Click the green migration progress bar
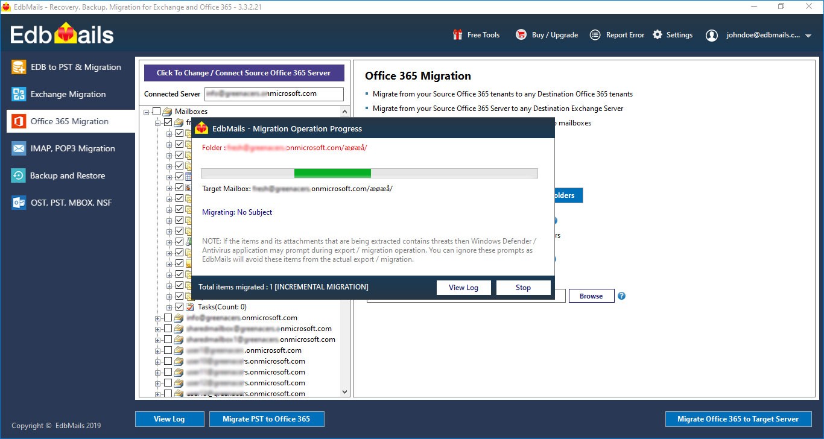 [332, 174]
